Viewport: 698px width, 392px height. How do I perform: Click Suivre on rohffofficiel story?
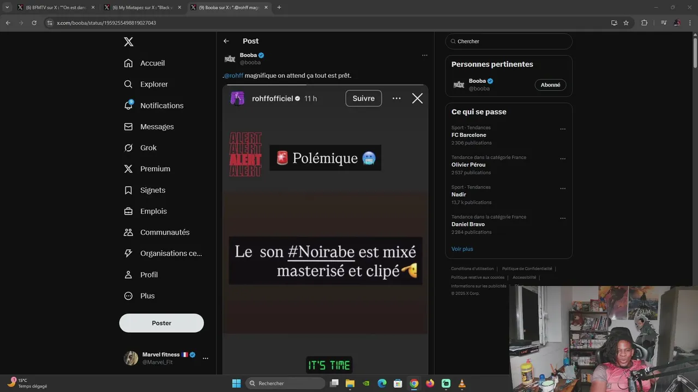pos(364,99)
